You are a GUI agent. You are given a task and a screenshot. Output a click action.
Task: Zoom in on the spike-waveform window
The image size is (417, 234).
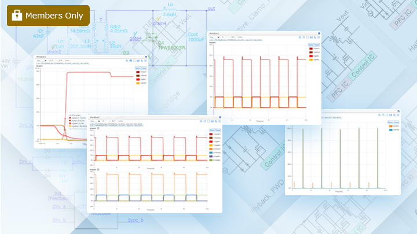click(379, 115)
